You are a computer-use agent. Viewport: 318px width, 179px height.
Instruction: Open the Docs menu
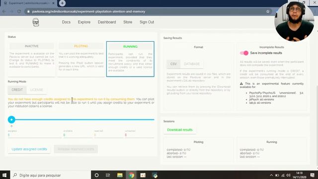(66, 22)
